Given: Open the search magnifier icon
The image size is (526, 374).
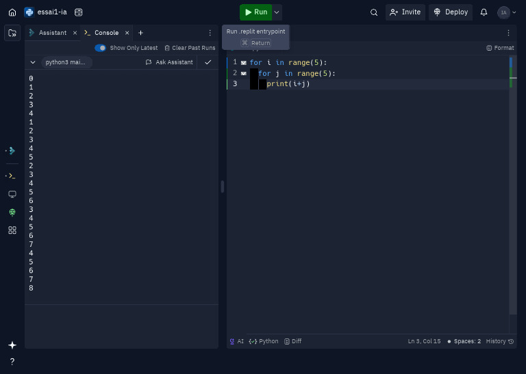Looking at the screenshot, I should pos(374,12).
